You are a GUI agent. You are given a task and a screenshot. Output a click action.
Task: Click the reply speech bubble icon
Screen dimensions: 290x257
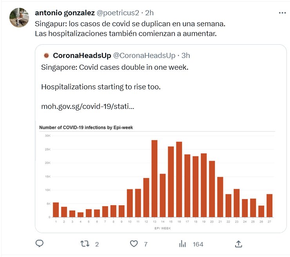(x=39, y=244)
